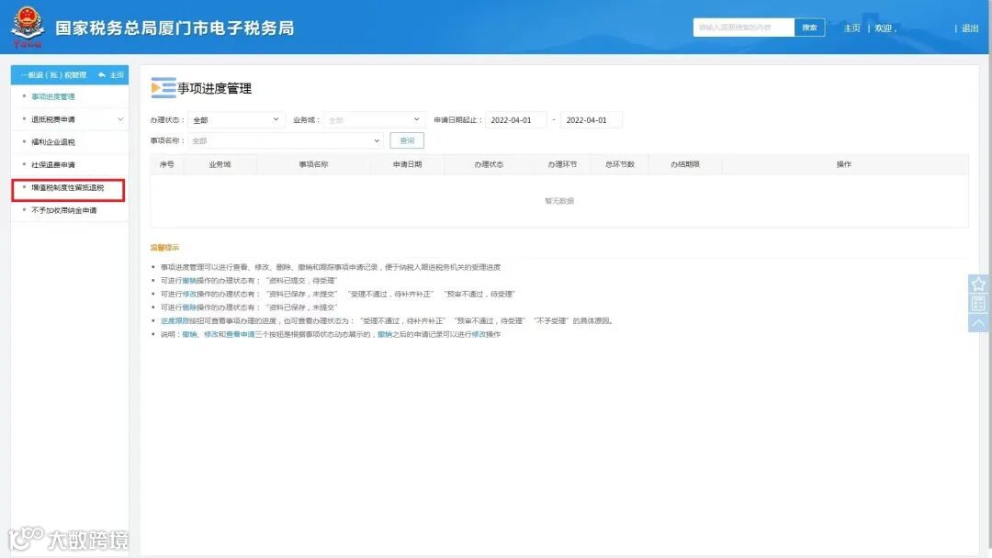Click the 办理环节 column header
Image resolution: width=992 pixels, height=558 pixels.
click(x=562, y=164)
